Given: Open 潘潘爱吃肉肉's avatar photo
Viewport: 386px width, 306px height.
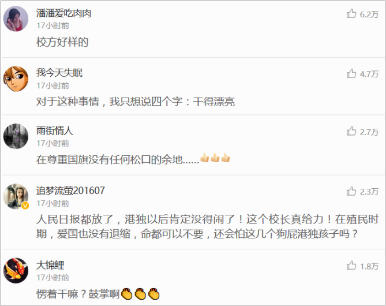Looking at the screenshot, I should click(16, 19).
